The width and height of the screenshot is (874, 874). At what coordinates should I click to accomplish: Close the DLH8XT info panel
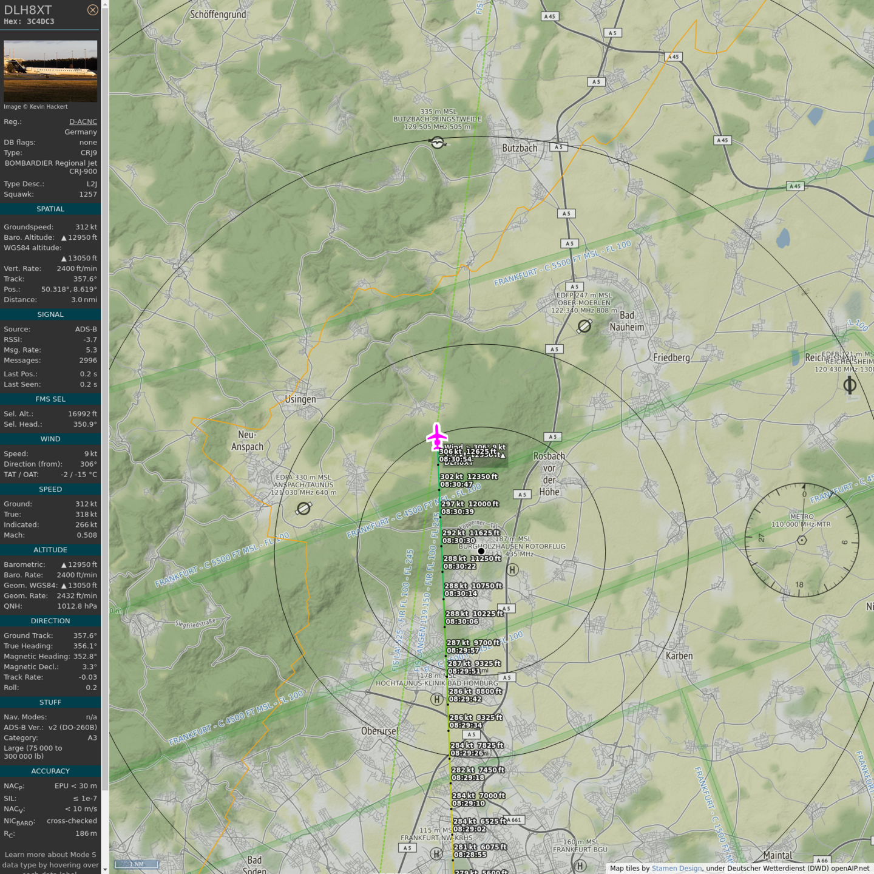point(92,10)
